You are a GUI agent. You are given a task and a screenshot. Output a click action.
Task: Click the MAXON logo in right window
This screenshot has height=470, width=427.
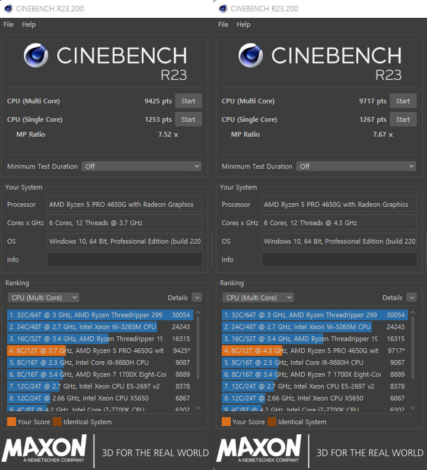[259, 449]
